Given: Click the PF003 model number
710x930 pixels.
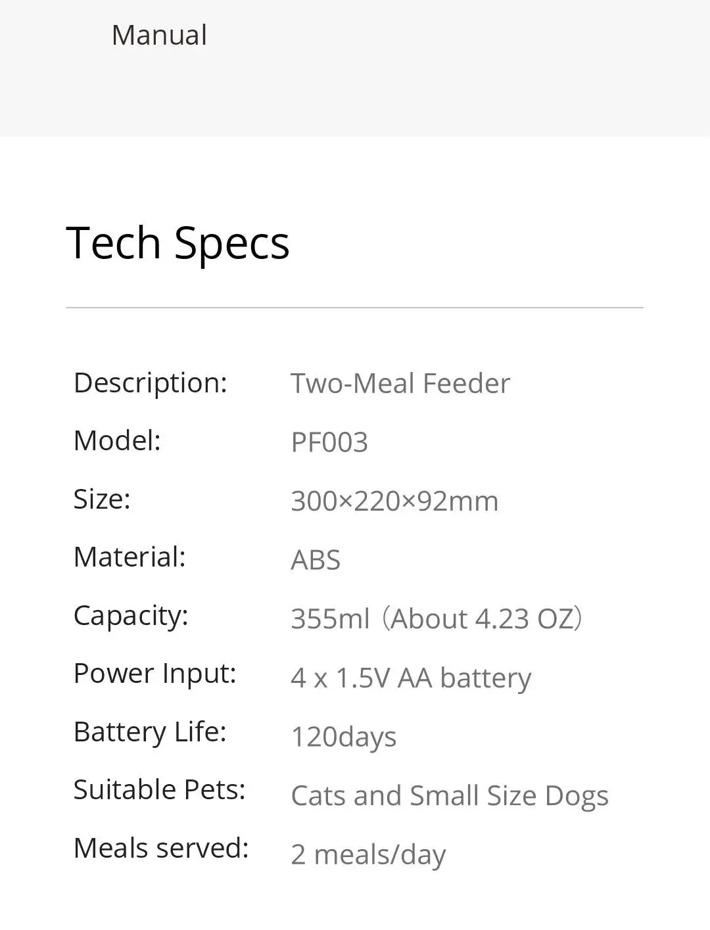Looking at the screenshot, I should 329,442.
